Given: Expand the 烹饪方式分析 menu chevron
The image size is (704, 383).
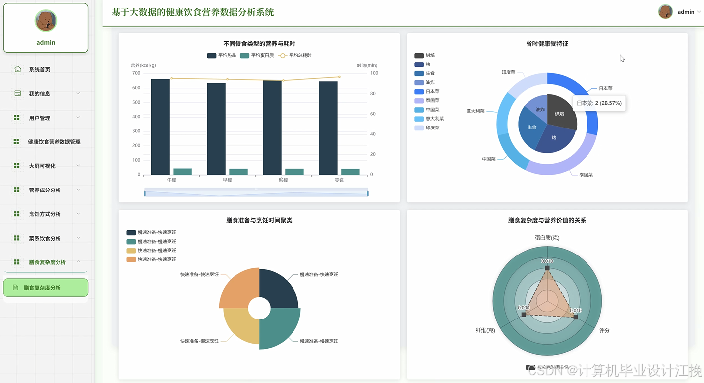Looking at the screenshot, I should tap(78, 214).
